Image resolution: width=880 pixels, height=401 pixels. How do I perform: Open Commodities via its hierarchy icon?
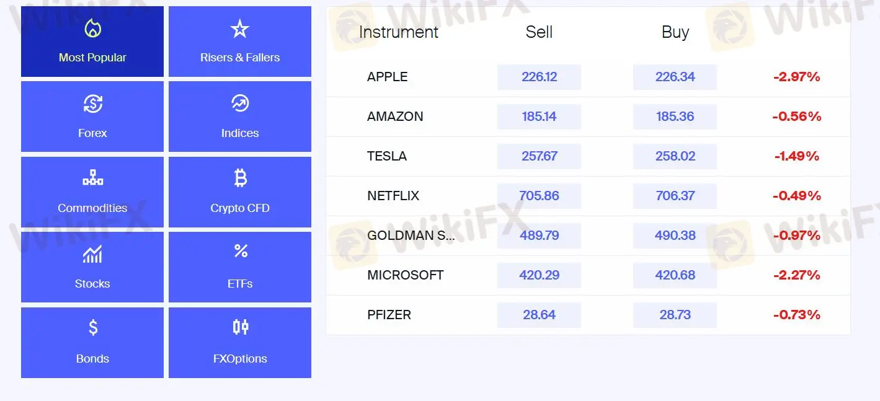click(x=92, y=178)
